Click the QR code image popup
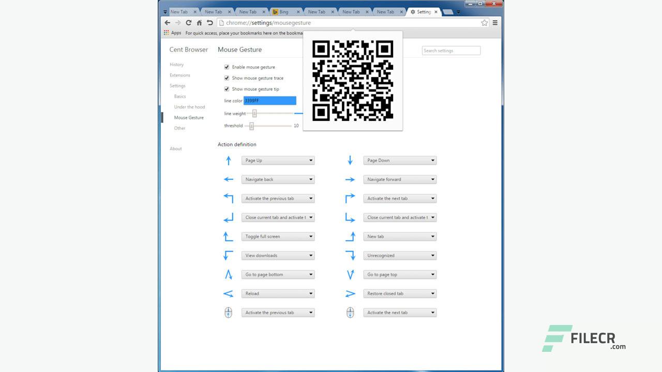Screen dimensions: 662x372 pos(353,81)
